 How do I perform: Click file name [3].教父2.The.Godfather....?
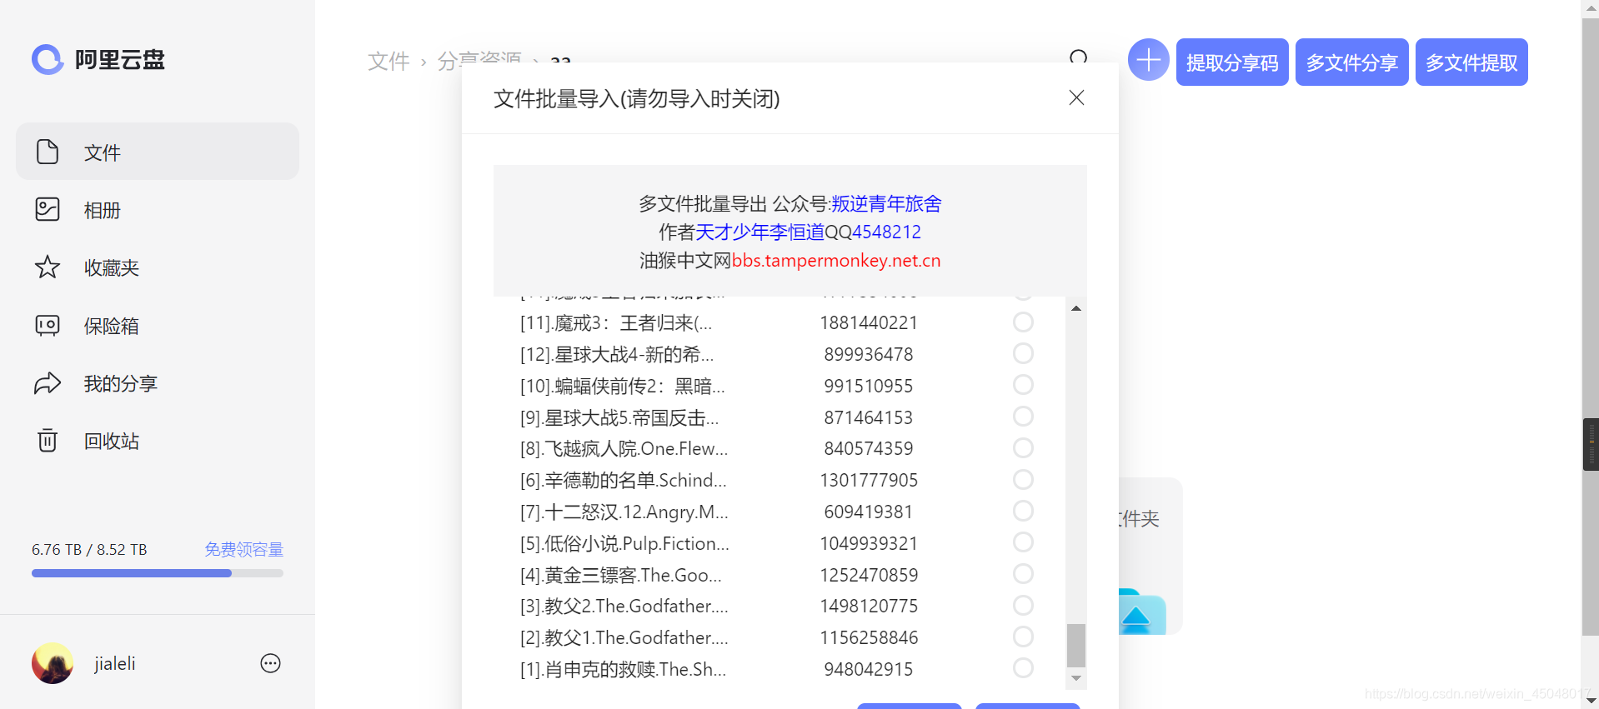(624, 606)
